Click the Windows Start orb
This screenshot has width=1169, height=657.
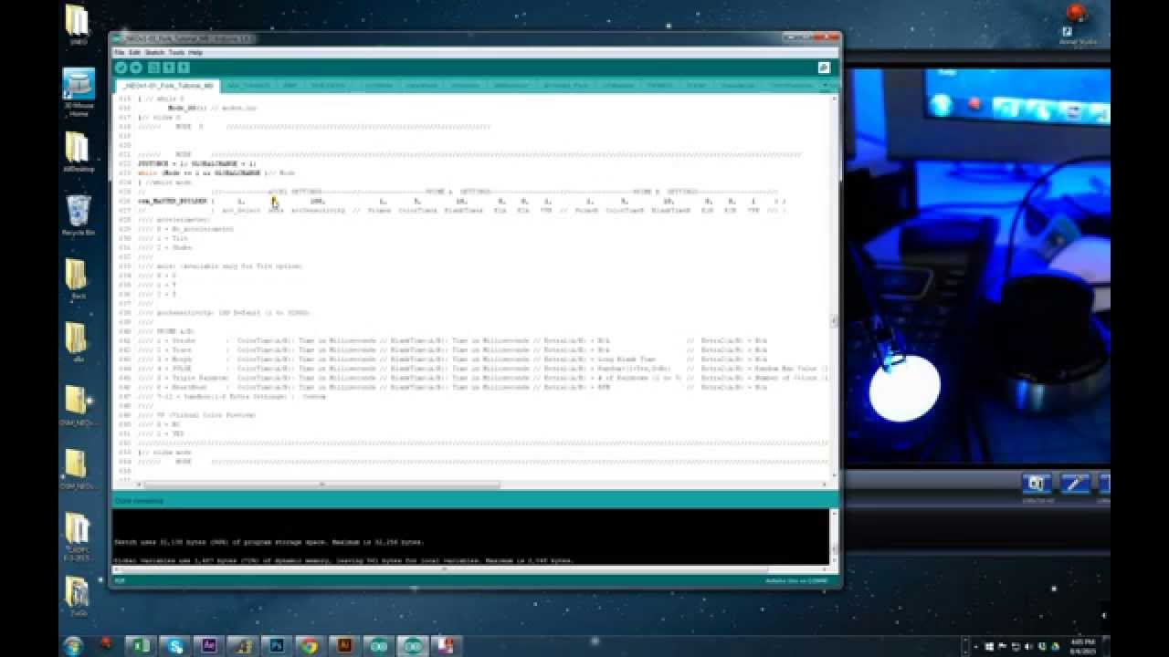tap(72, 645)
